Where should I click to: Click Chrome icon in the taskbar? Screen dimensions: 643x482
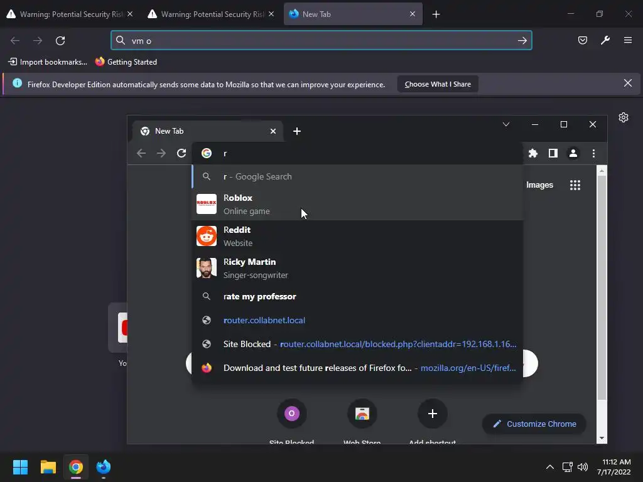tap(75, 467)
